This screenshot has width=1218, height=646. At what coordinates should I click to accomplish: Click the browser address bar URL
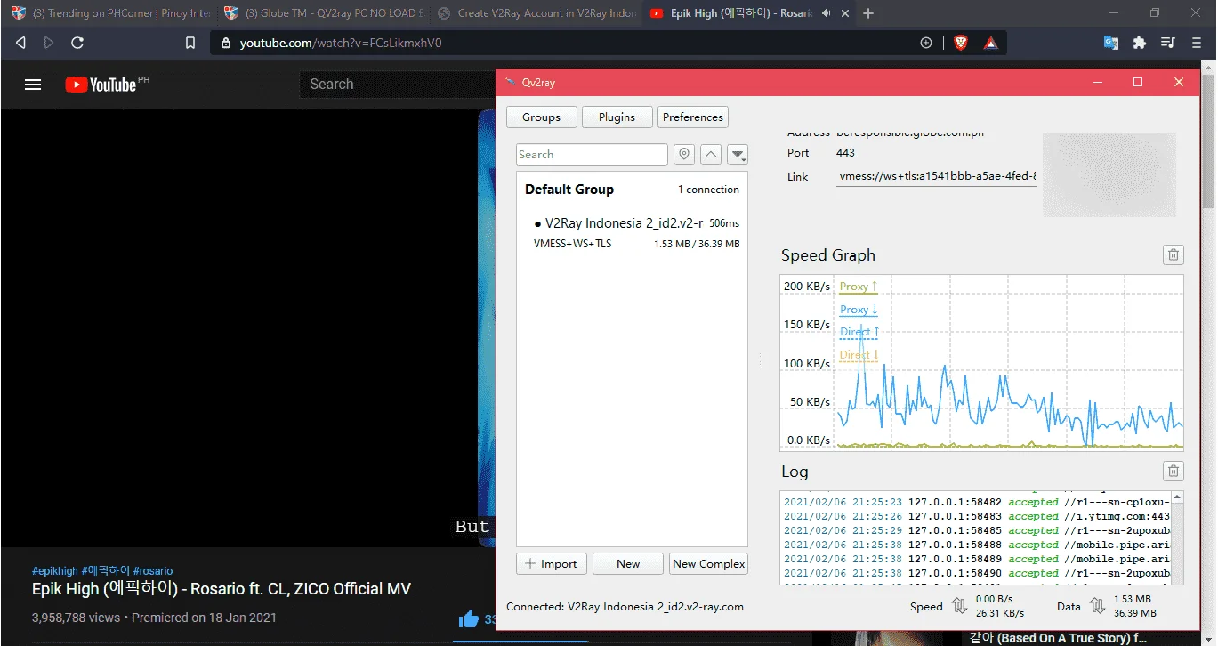pyautogui.click(x=341, y=43)
